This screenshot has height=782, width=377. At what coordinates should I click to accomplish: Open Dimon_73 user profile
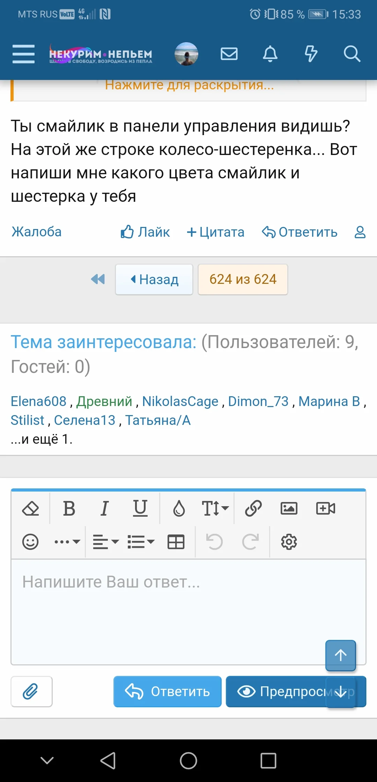tap(258, 401)
